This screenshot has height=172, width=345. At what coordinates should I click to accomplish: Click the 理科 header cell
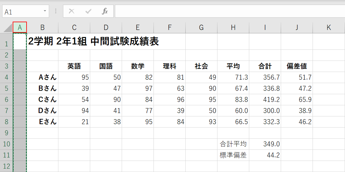170,66
